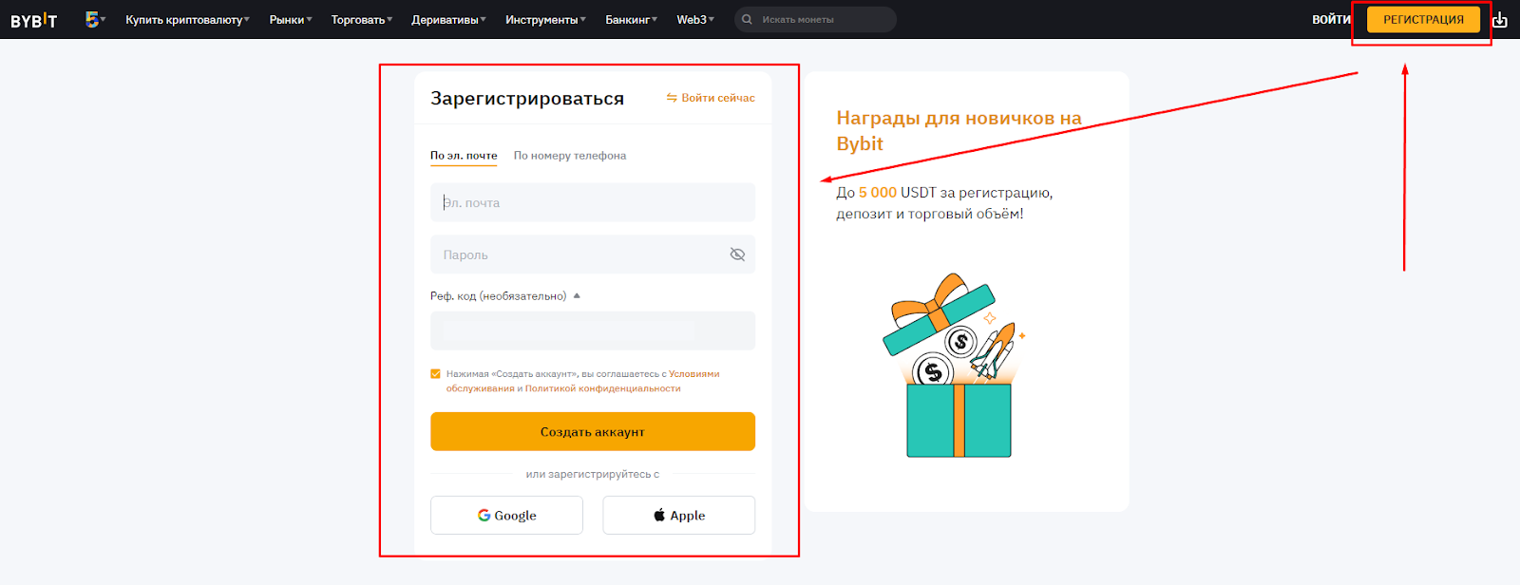
Task: Focus the Эл. почта input field
Action: point(593,202)
